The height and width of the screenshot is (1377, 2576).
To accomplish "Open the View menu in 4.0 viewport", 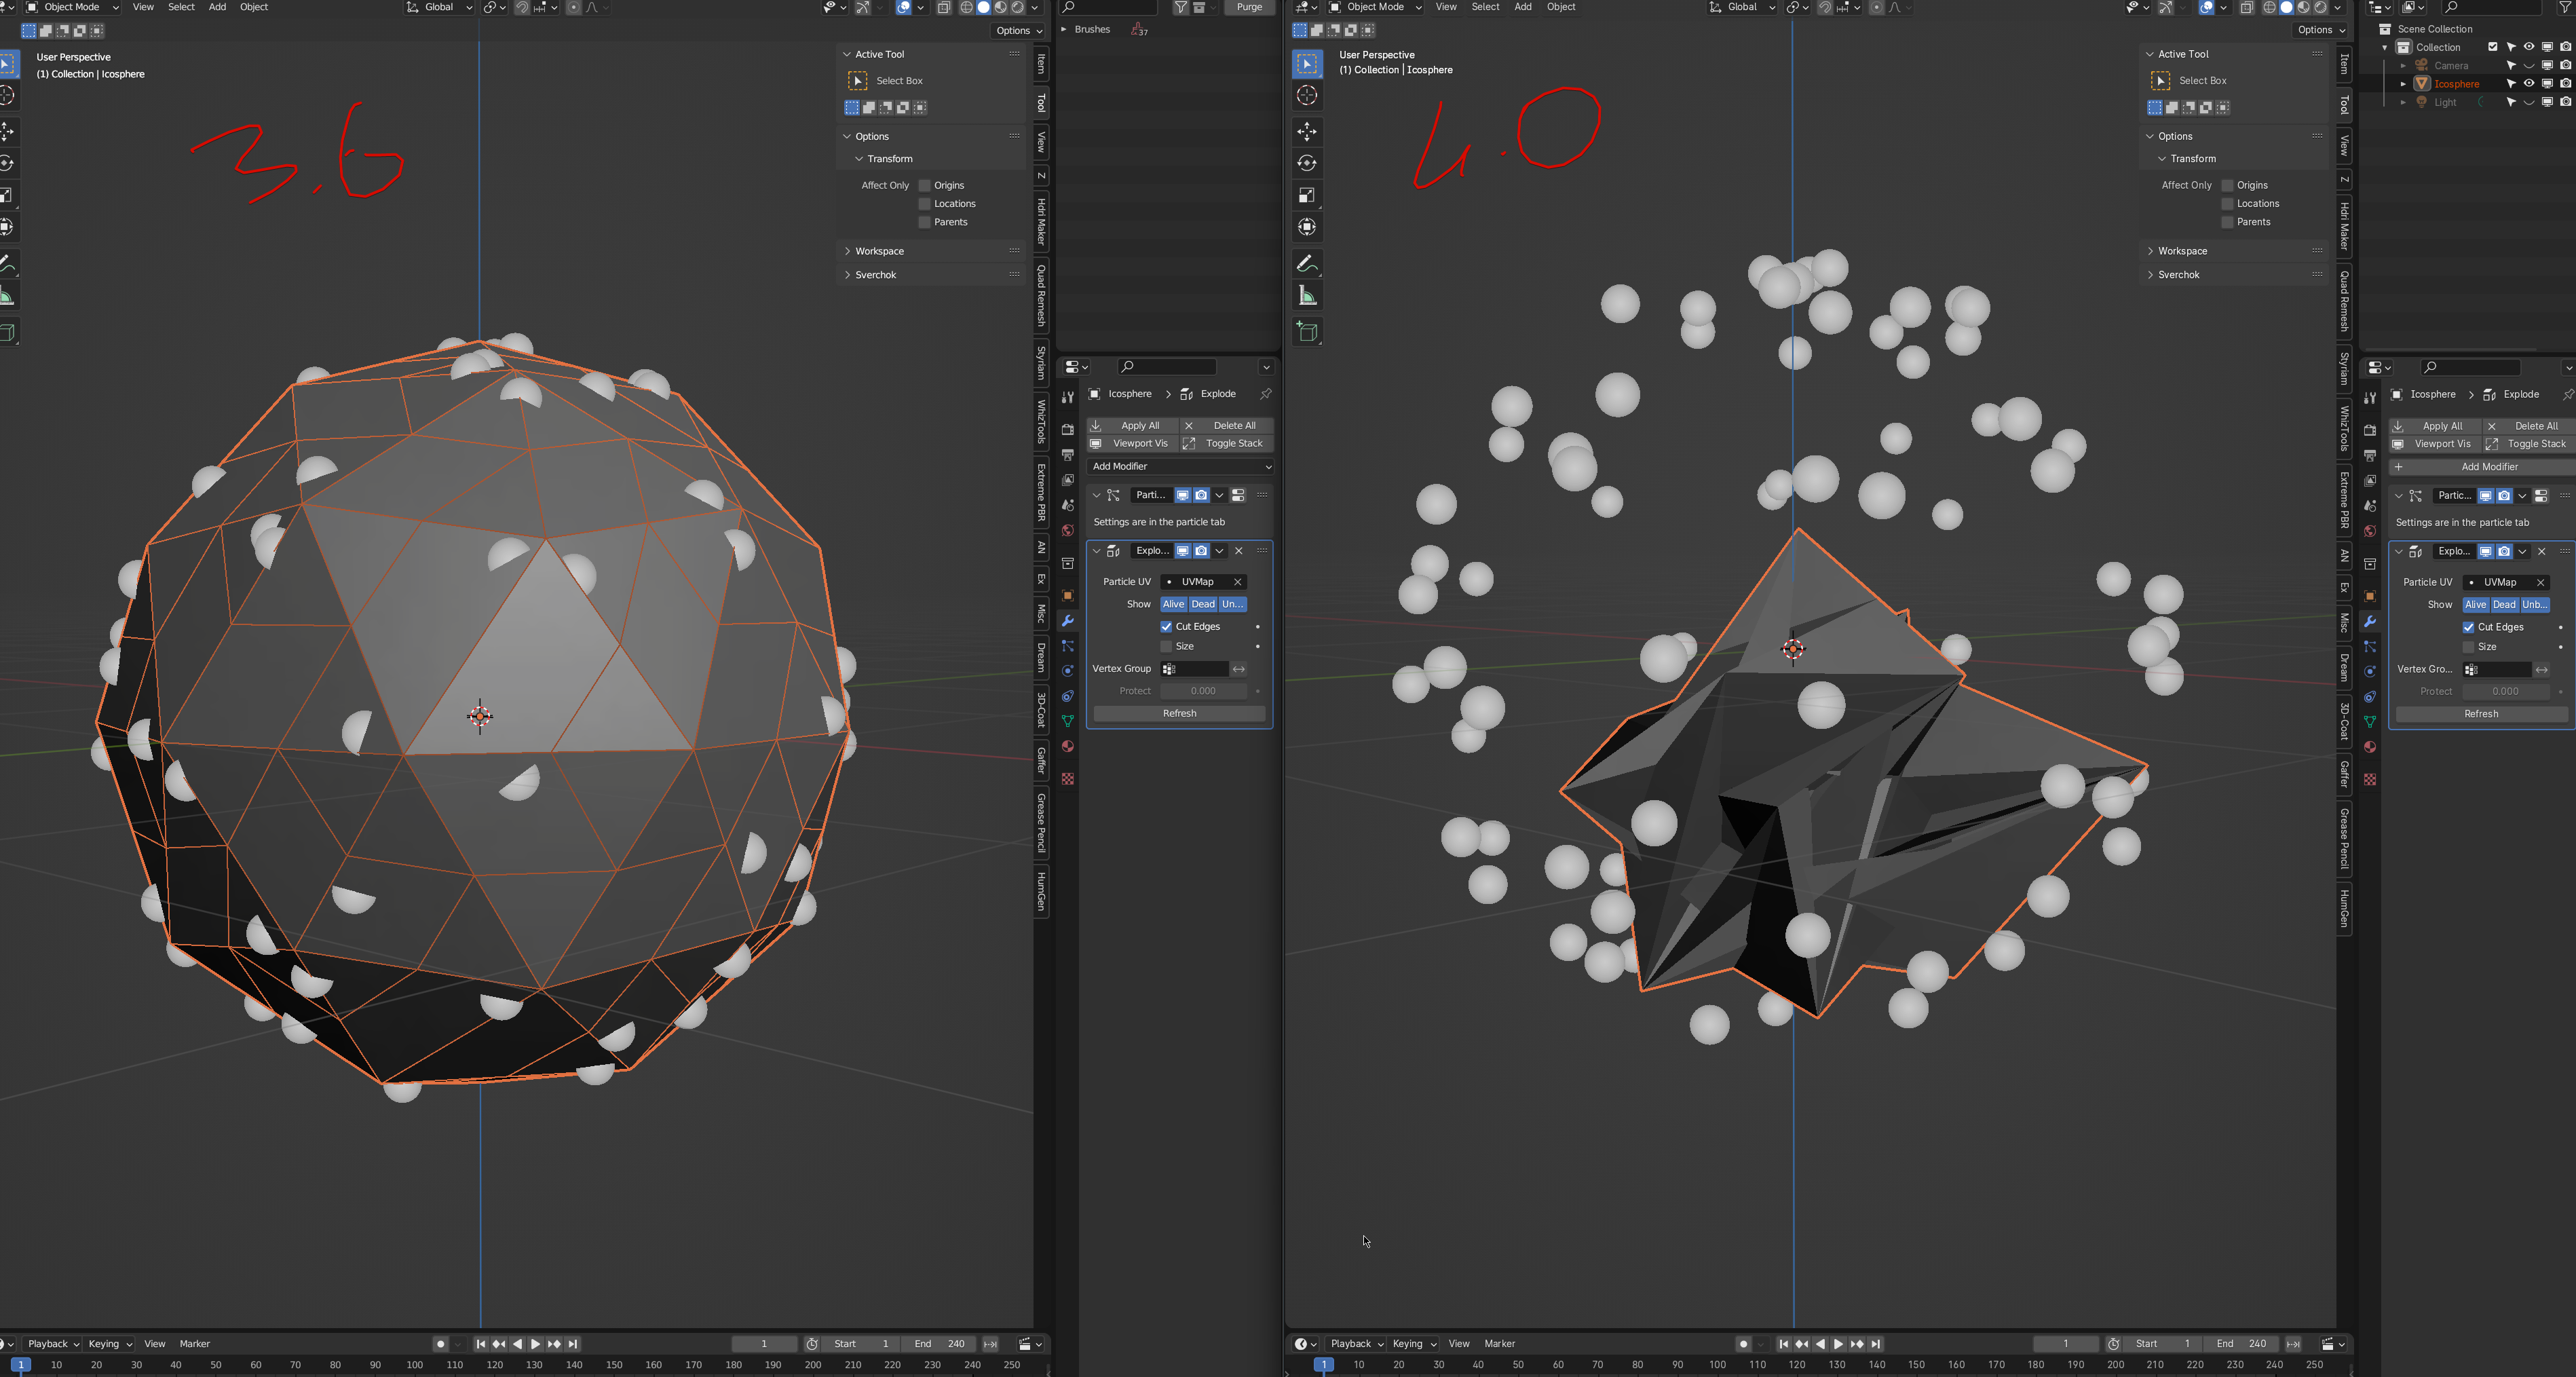I will [x=1446, y=7].
